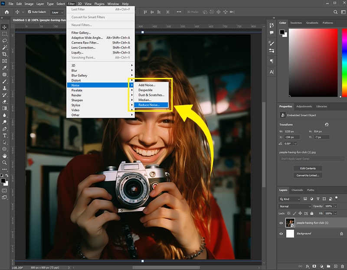
Task: Open the Normal blend mode dropdown
Action: [x=295, y=206]
